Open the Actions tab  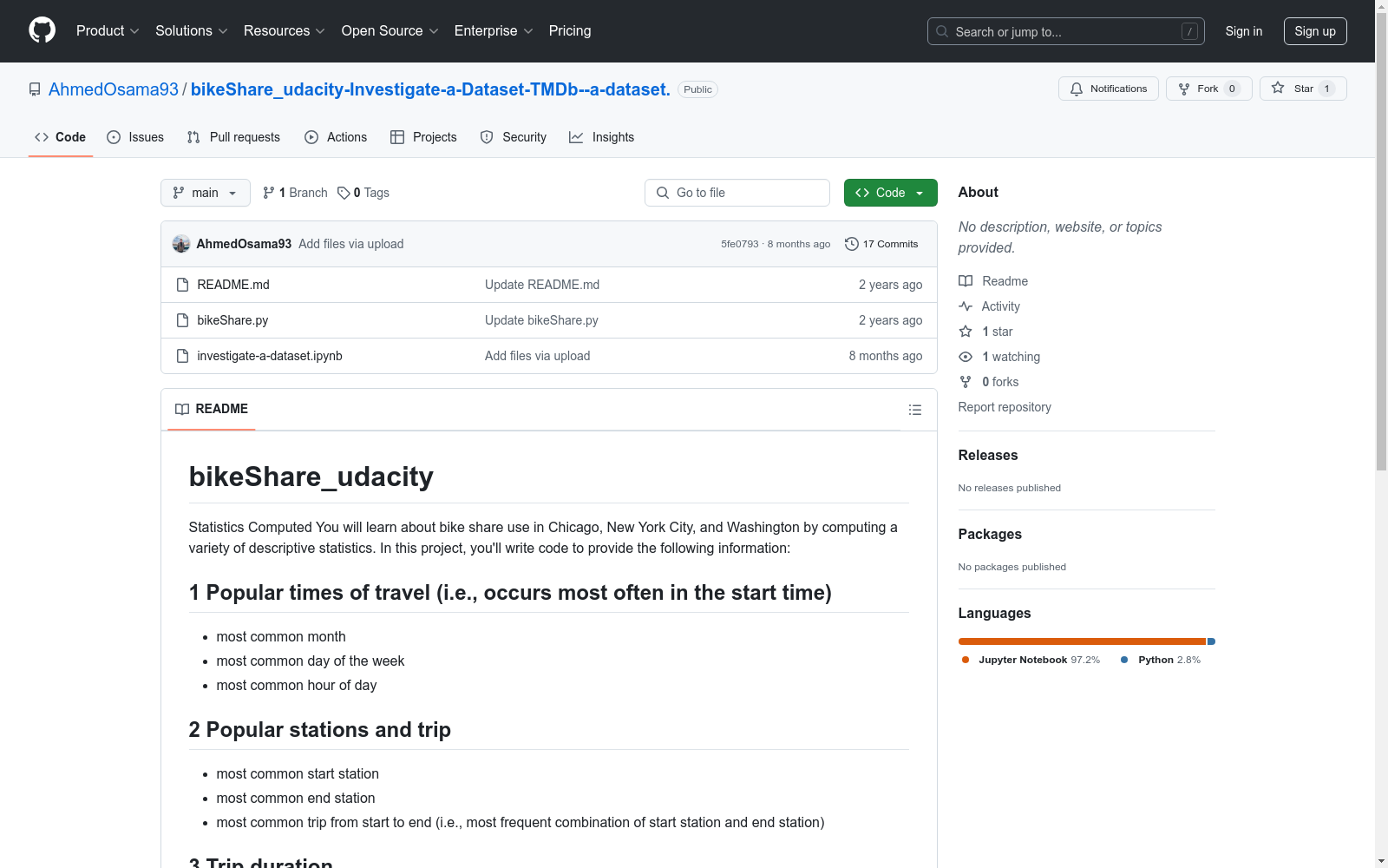click(x=336, y=137)
